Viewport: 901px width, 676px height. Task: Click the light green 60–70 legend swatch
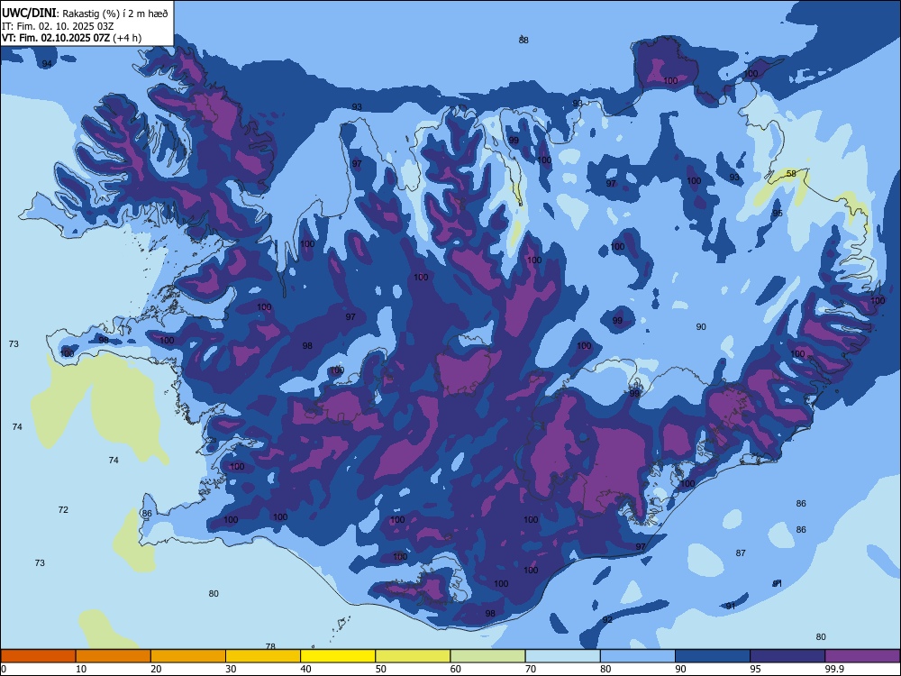[487, 656]
